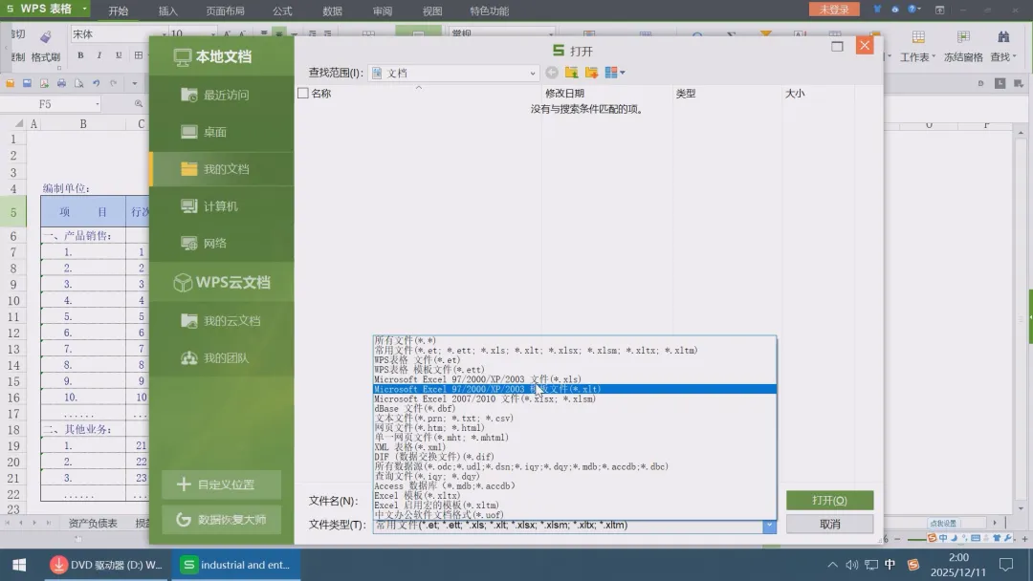This screenshot has width=1033, height=581.
Task: Select row 5 header in spreadsheet
Action: tap(13, 212)
